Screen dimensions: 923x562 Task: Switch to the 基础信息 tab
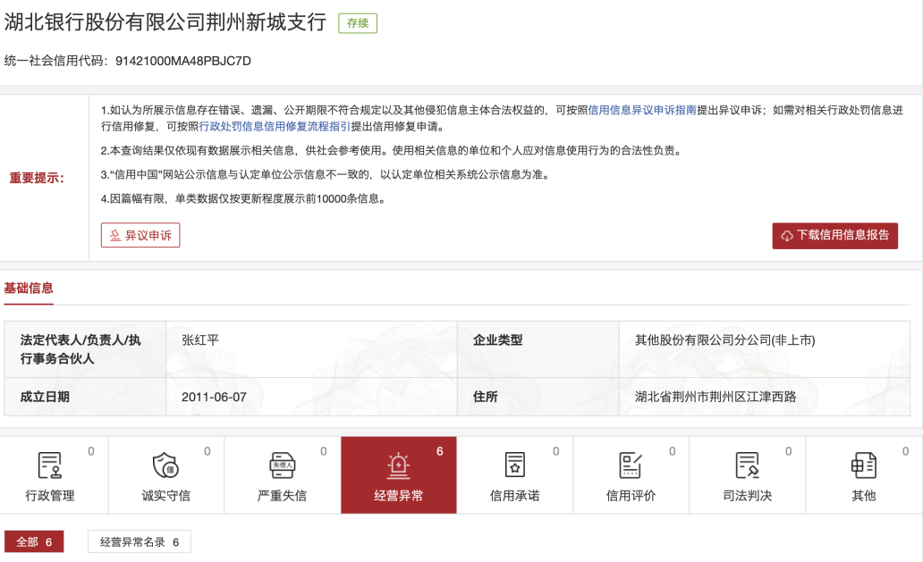(x=29, y=288)
